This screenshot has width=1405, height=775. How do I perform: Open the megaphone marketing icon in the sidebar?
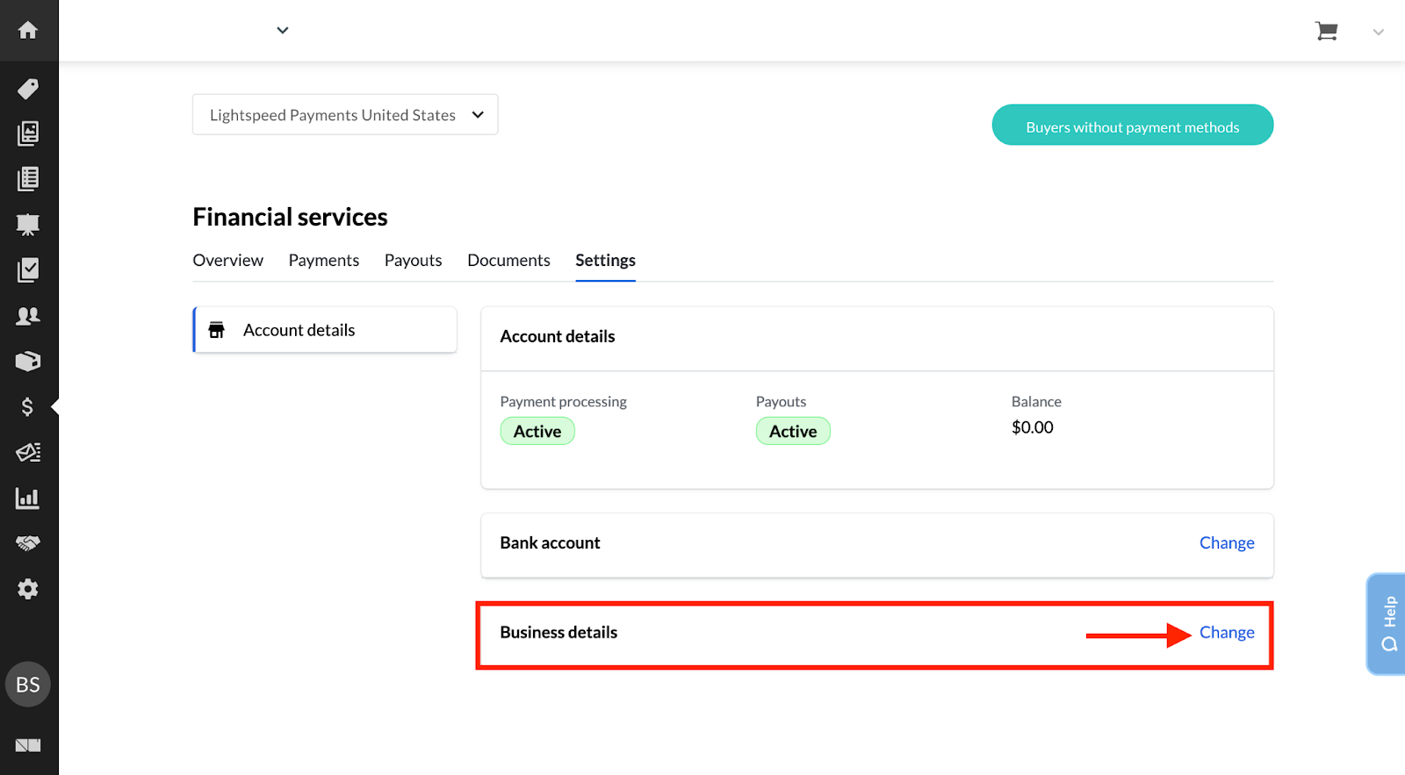(x=28, y=453)
